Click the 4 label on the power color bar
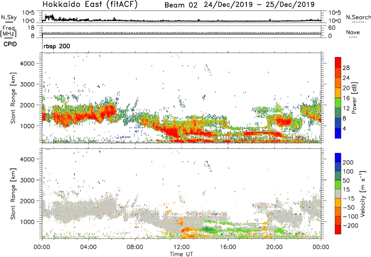 pos(344,128)
